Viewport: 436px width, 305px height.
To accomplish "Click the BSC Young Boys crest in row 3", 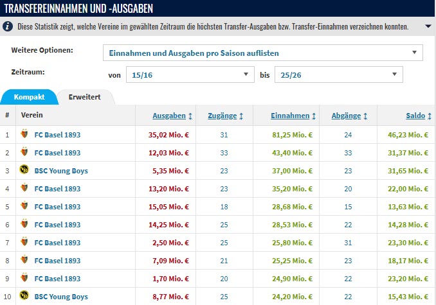I will coord(25,171).
